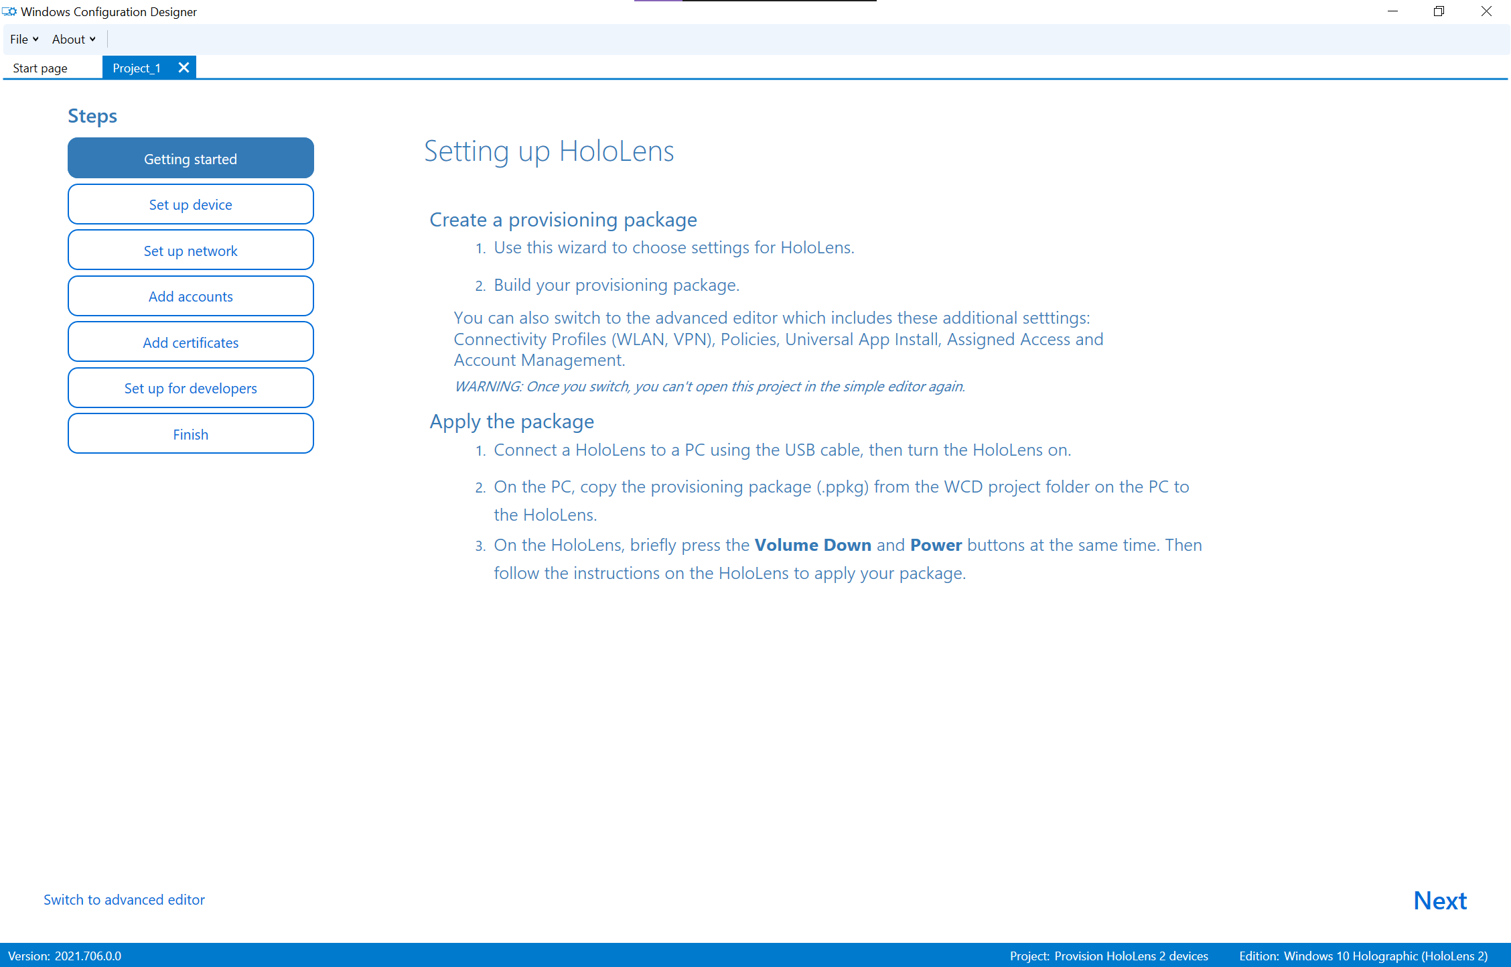Viewport: 1511px width, 967px height.
Task: Select the Start page tab
Action: coord(40,67)
